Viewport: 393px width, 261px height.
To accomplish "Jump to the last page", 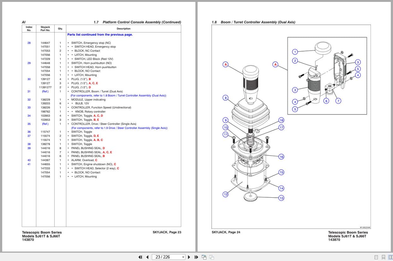I will (196, 257).
